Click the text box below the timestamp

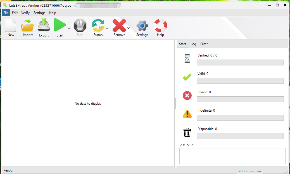(x=232, y=156)
